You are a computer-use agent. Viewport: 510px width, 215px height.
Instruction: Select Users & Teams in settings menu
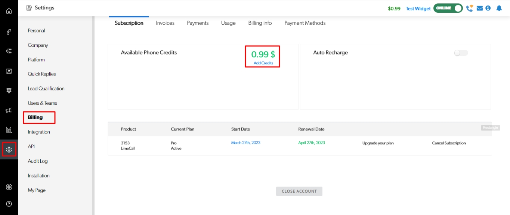tap(42, 103)
